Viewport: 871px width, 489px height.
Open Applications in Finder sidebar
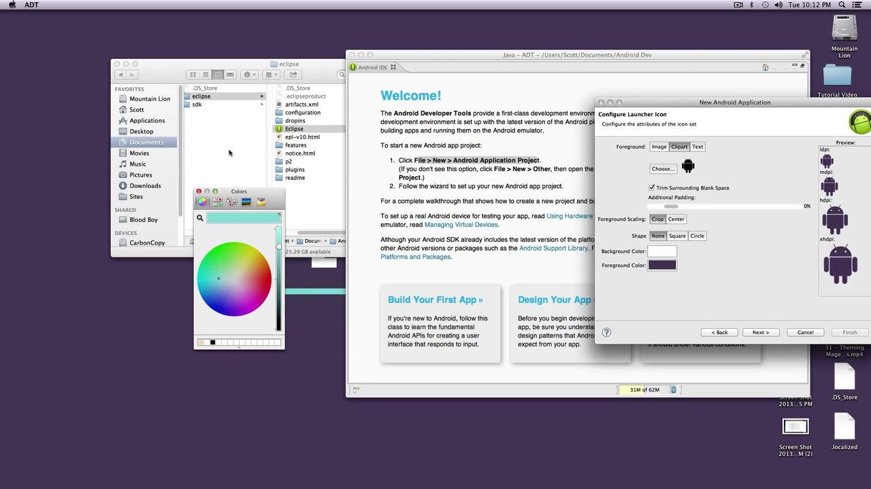tap(147, 120)
